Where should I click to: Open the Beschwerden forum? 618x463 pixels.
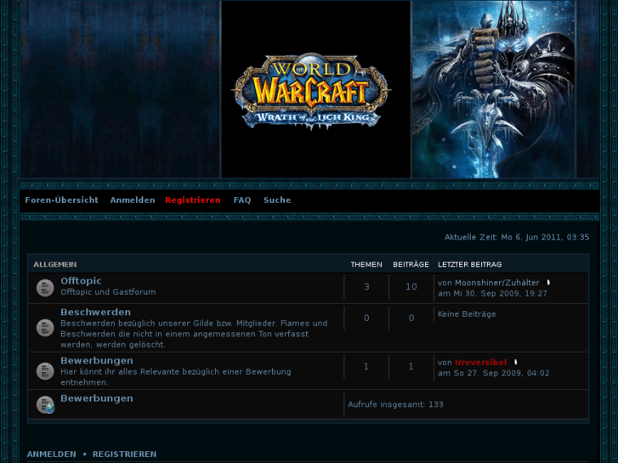(x=95, y=312)
